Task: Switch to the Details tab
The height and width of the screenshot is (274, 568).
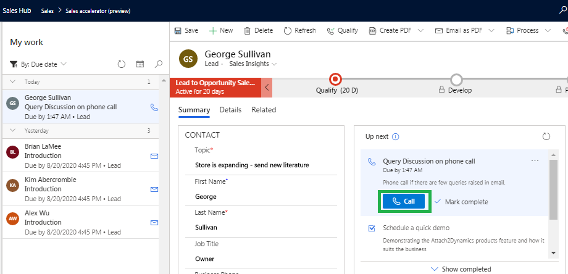Action: tap(230, 110)
